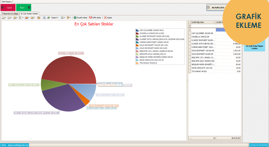Sort by Grafik Bilgi Alanı column header

(x=203, y=22)
